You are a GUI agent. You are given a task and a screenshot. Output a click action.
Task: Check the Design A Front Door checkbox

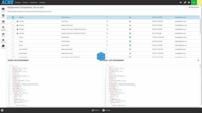[13, 25]
